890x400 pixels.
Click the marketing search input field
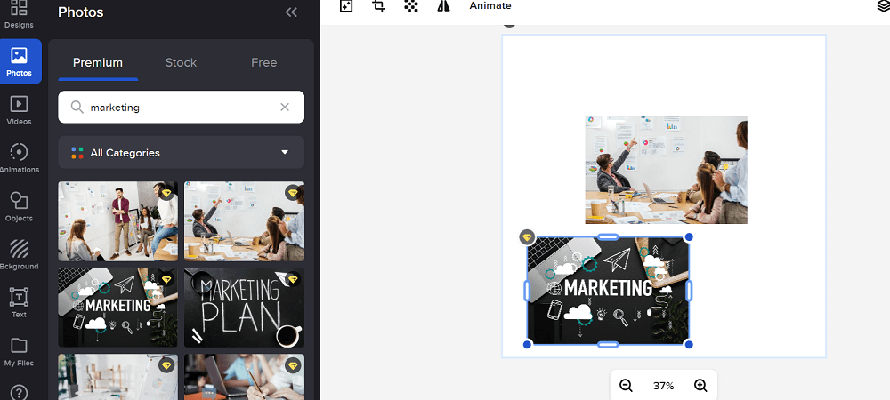[x=181, y=107]
